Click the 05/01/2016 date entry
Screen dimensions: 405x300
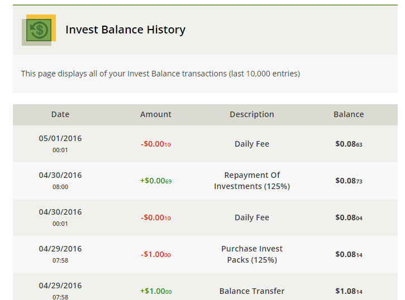[x=60, y=138]
